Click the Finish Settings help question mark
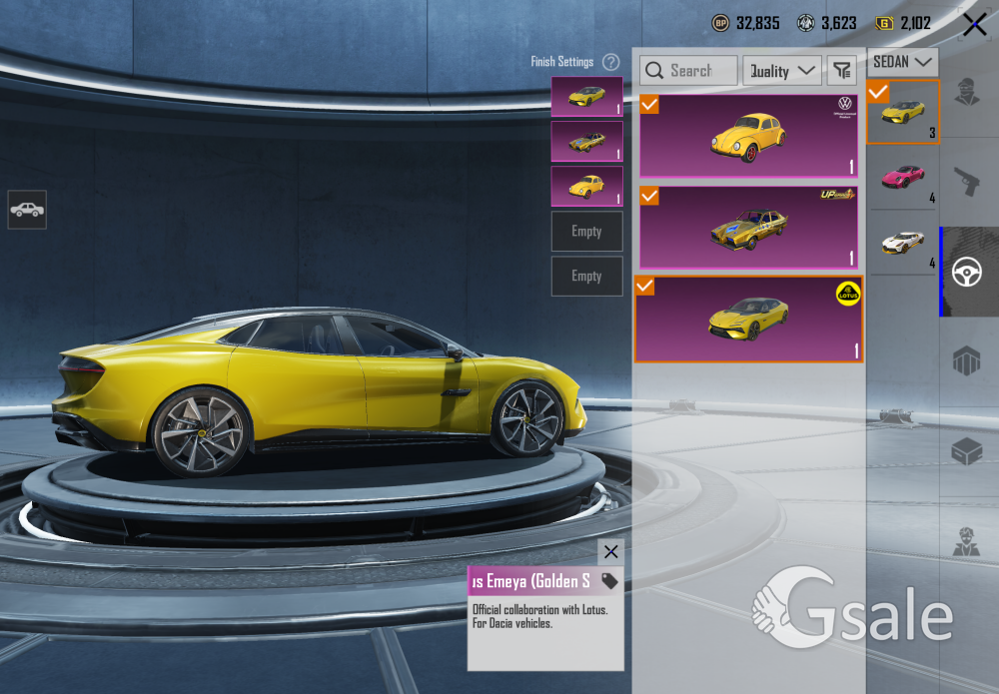This screenshot has width=999, height=694. point(610,62)
